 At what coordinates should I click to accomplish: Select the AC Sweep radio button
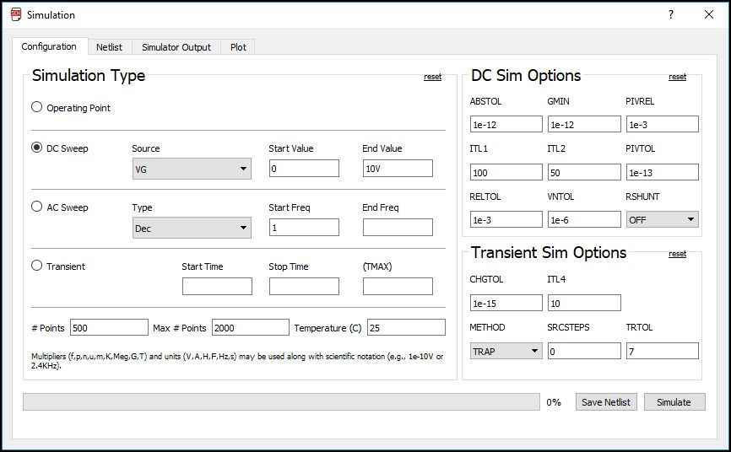37,207
